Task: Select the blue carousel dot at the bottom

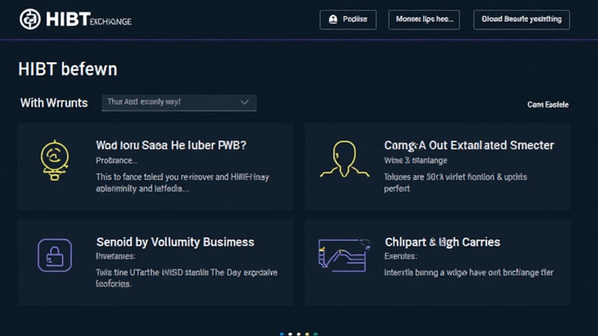Action: pos(282,334)
